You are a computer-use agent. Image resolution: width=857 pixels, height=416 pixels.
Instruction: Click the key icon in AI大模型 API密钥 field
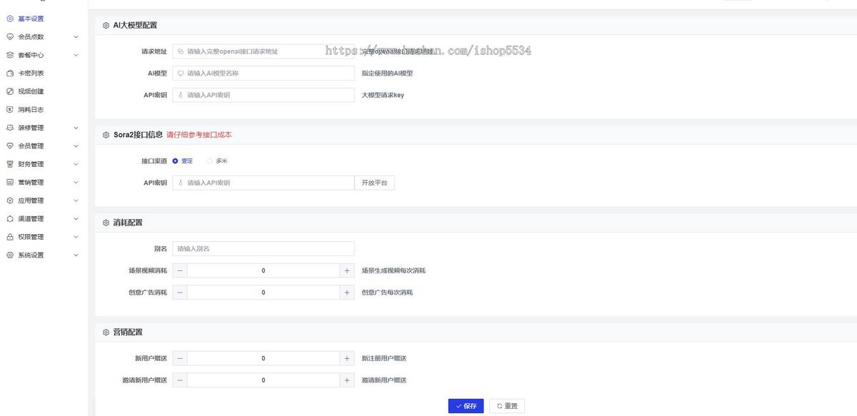click(181, 95)
